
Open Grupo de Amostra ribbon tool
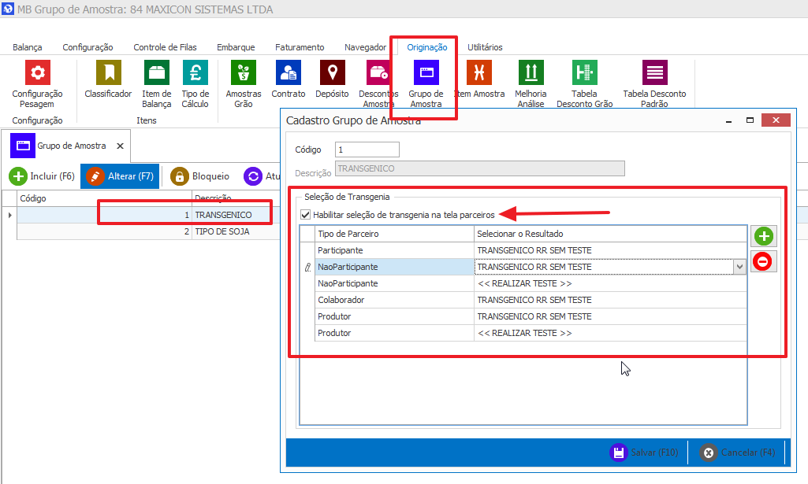click(x=426, y=84)
